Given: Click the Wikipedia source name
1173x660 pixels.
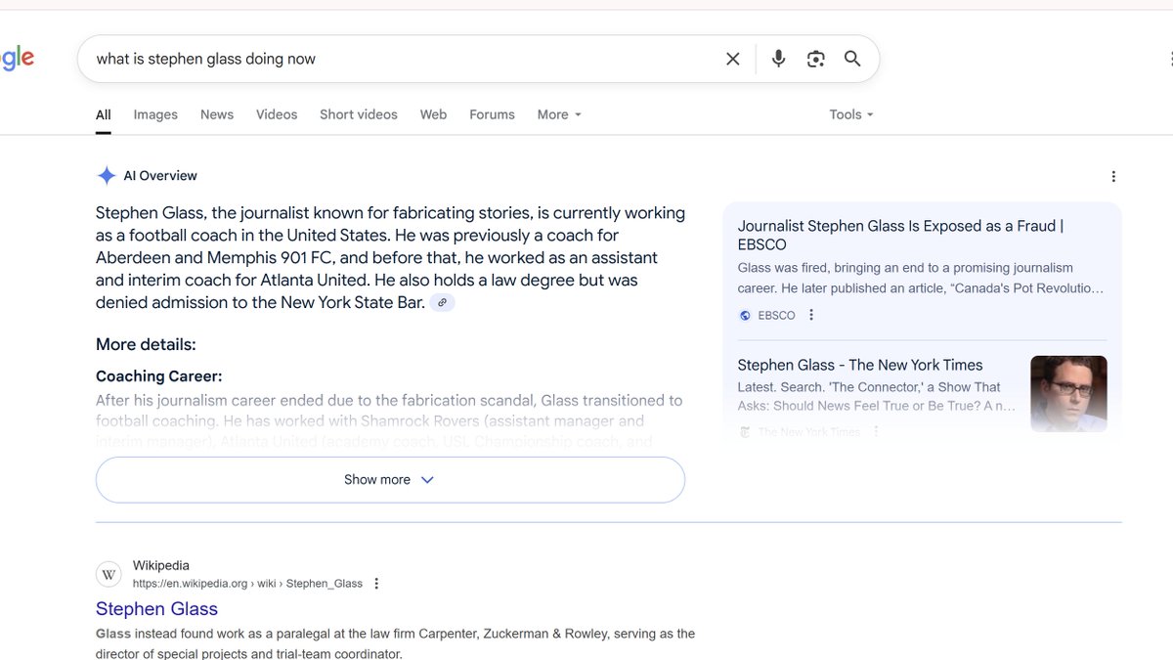Looking at the screenshot, I should pos(161,565).
